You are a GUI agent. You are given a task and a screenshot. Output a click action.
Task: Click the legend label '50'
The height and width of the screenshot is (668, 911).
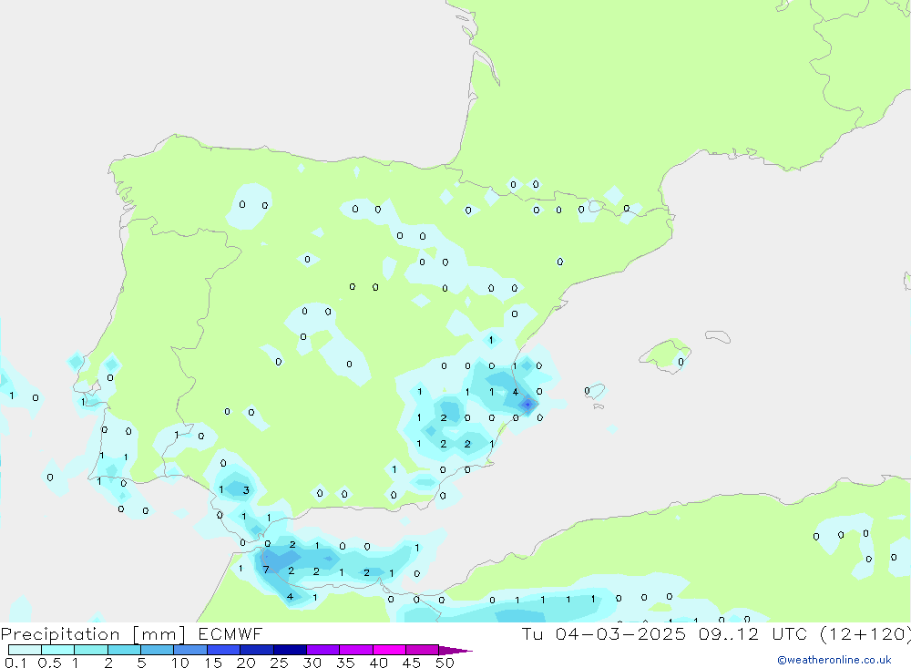click(x=445, y=663)
